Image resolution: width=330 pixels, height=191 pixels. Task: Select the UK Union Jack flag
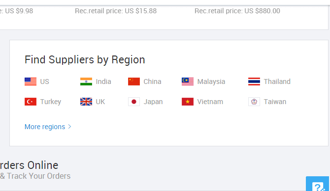pyautogui.click(x=86, y=102)
